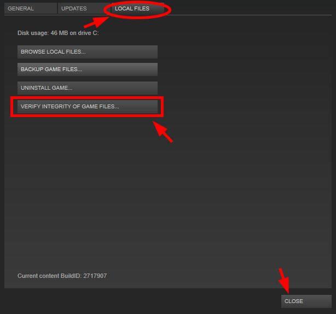336x314 pixels.
Task: Close the properties dialog with CLOSE
Action: coord(306,301)
